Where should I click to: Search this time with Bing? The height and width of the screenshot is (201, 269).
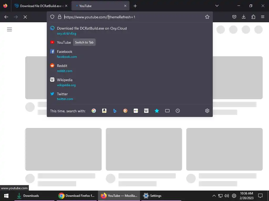pyautogui.click(x=115, y=111)
